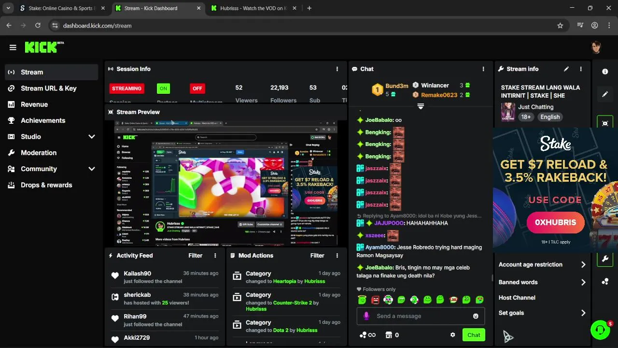Image resolution: width=618 pixels, height=348 pixels.
Task: Toggle the Partner ON switch
Action: pyautogui.click(x=163, y=88)
